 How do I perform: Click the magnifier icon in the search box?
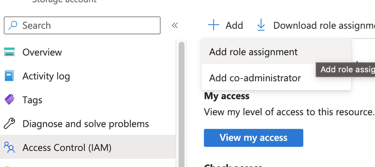tap(13, 25)
